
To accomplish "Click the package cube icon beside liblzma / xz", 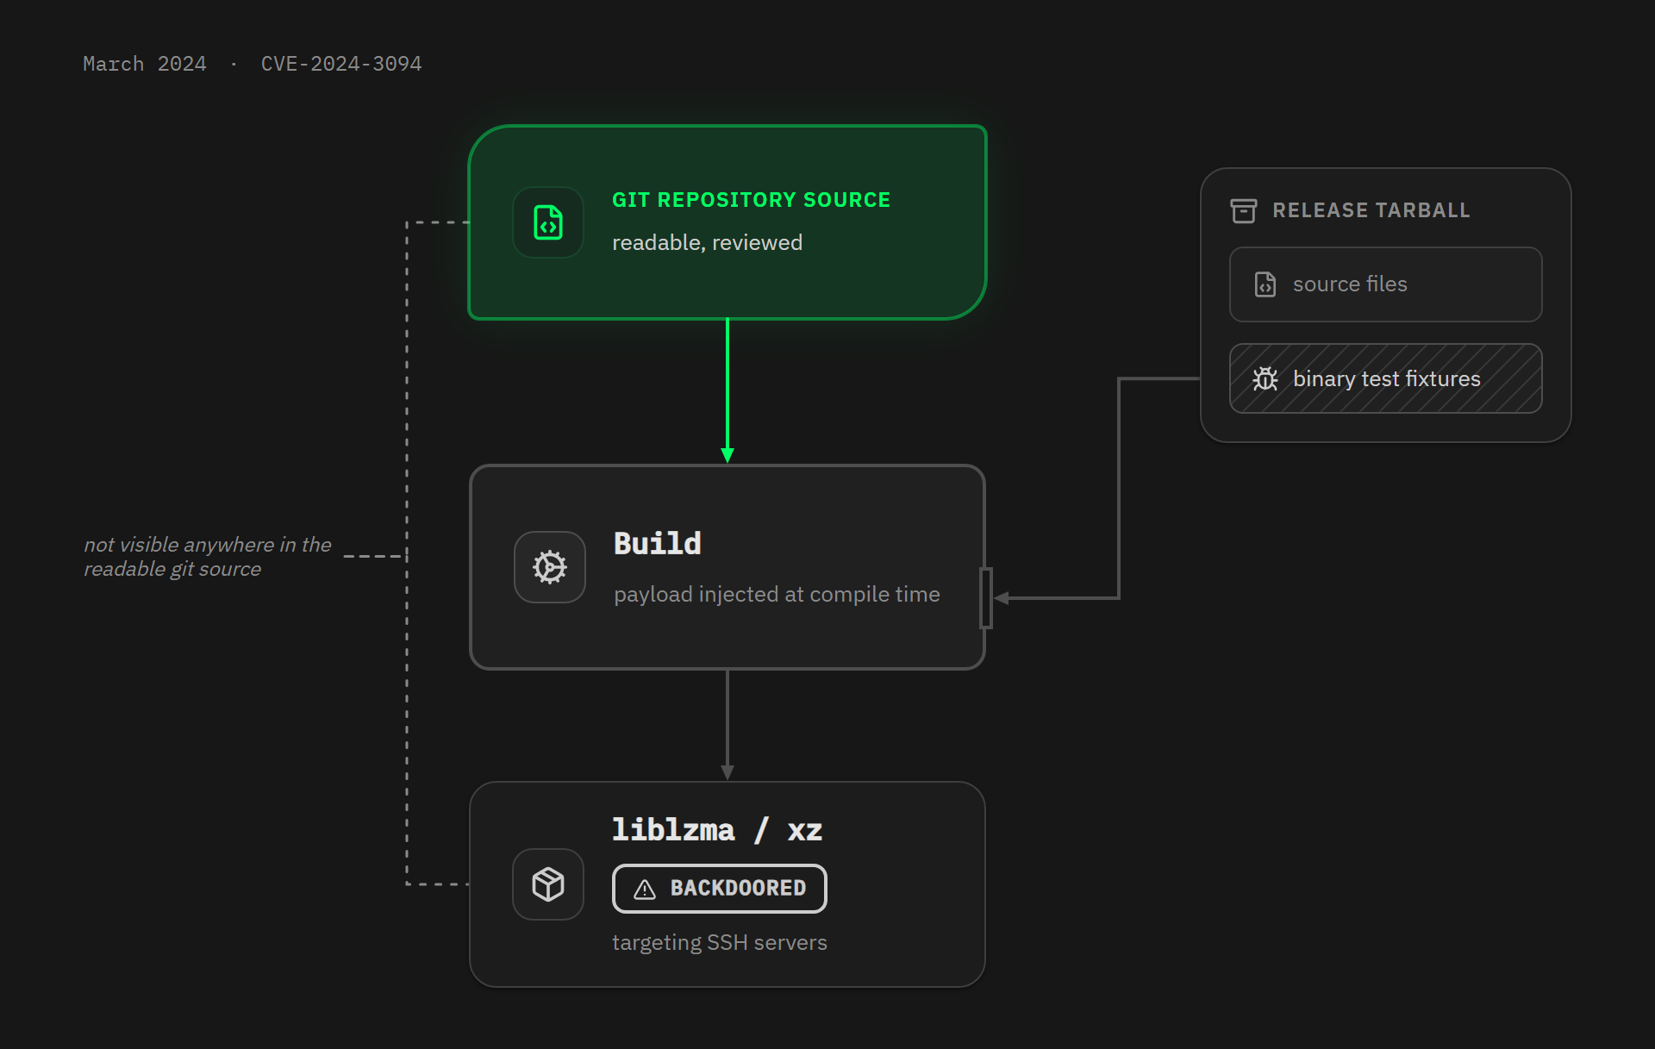I will [548, 884].
